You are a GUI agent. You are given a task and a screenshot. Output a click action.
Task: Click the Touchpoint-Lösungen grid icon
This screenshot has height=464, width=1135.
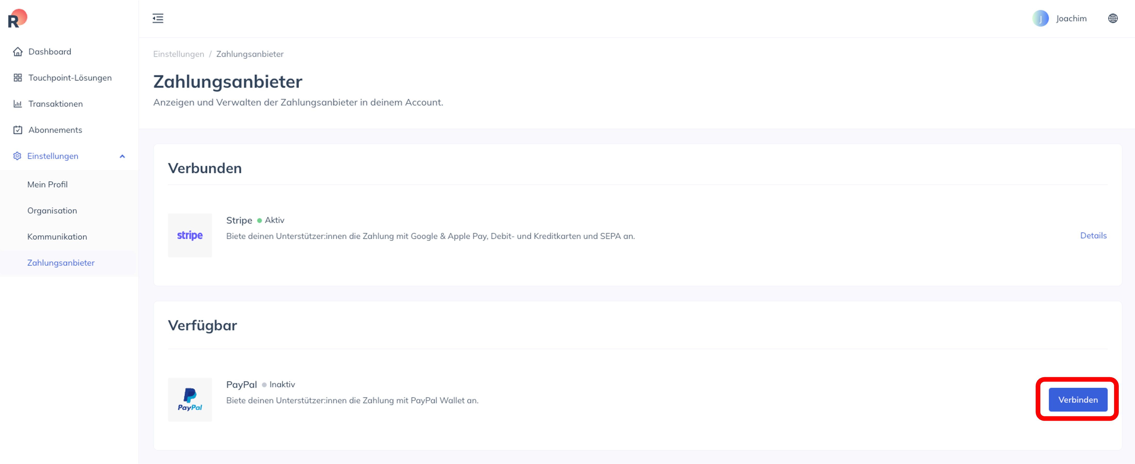pyautogui.click(x=18, y=78)
